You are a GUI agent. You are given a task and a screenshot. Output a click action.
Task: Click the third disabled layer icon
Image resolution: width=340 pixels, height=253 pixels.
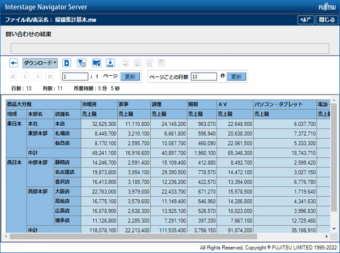(x=150, y=63)
